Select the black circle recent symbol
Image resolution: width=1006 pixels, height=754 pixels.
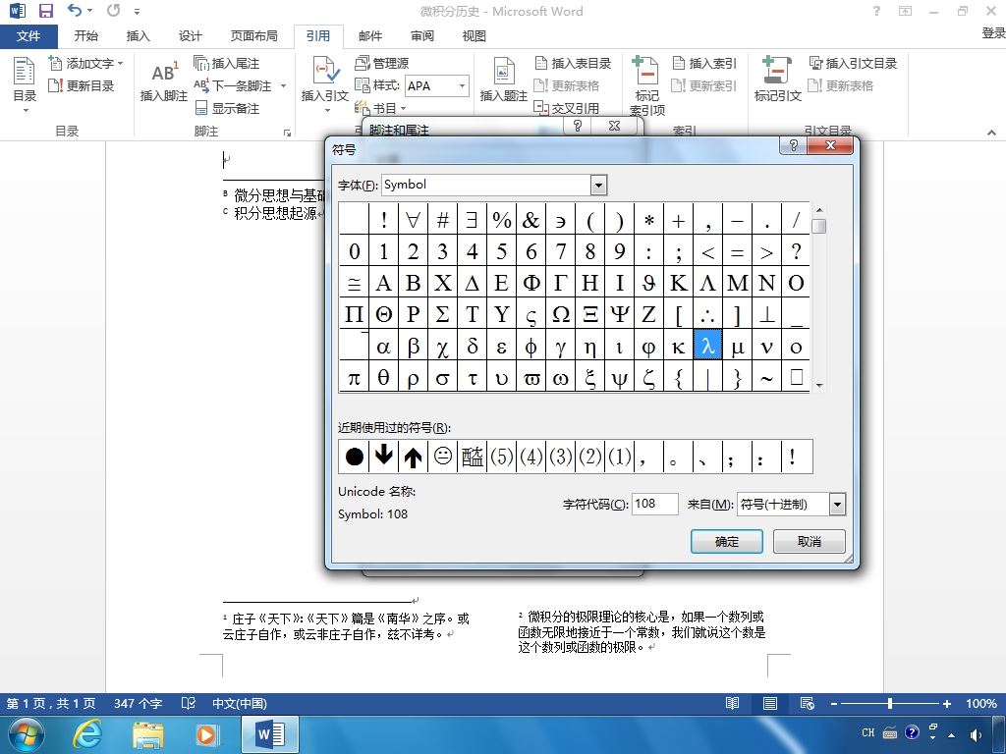pyautogui.click(x=354, y=457)
